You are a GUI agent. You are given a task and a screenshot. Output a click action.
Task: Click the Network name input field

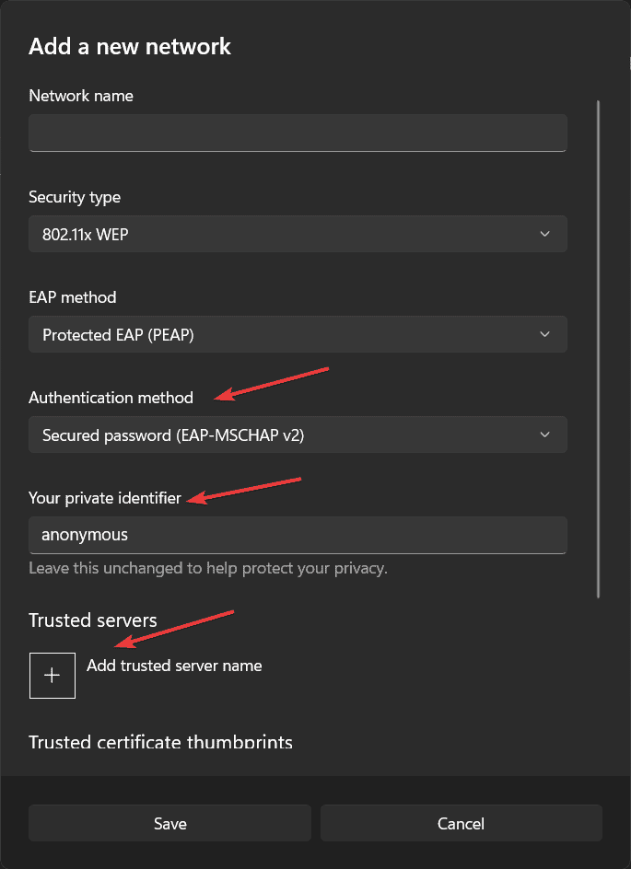(x=298, y=133)
